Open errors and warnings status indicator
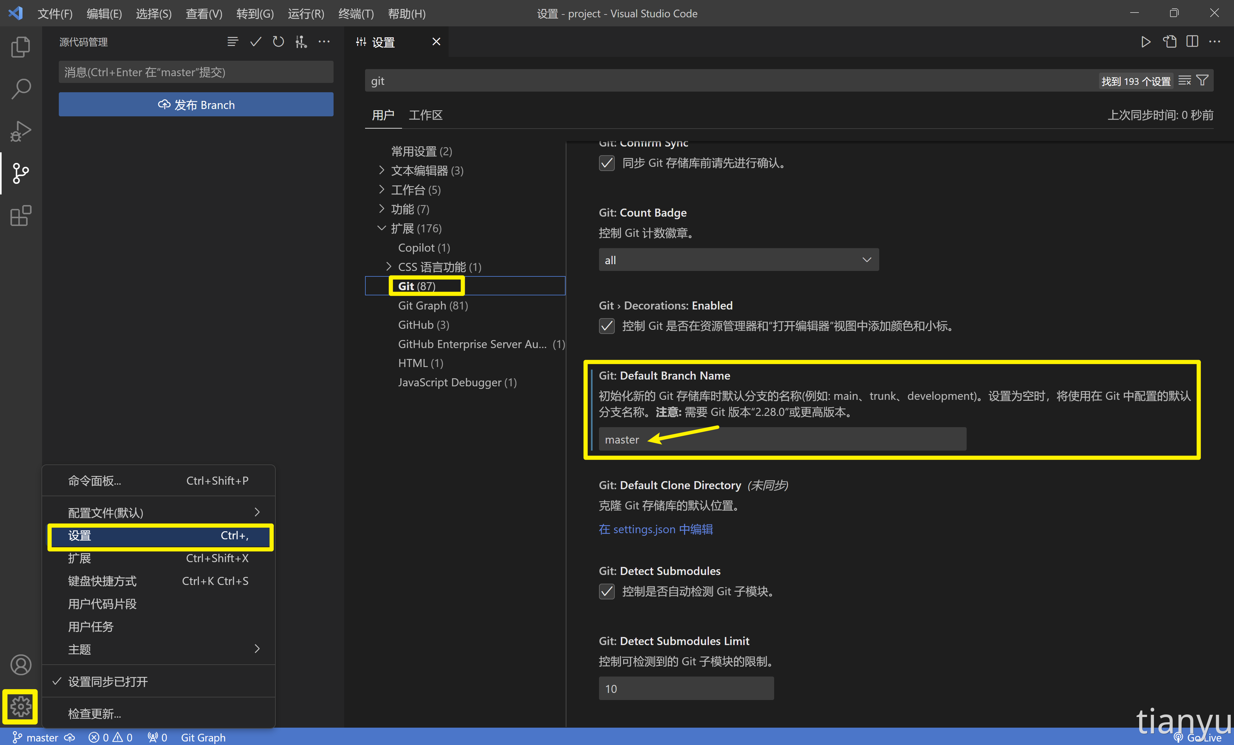Screen dimensions: 1234x745 coord(110,738)
